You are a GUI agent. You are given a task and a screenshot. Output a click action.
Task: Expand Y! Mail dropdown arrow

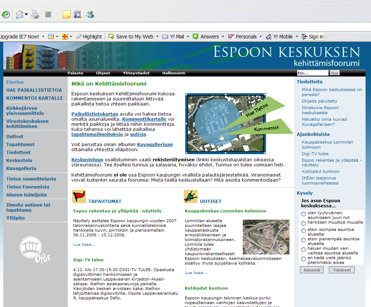pyautogui.click(x=188, y=37)
